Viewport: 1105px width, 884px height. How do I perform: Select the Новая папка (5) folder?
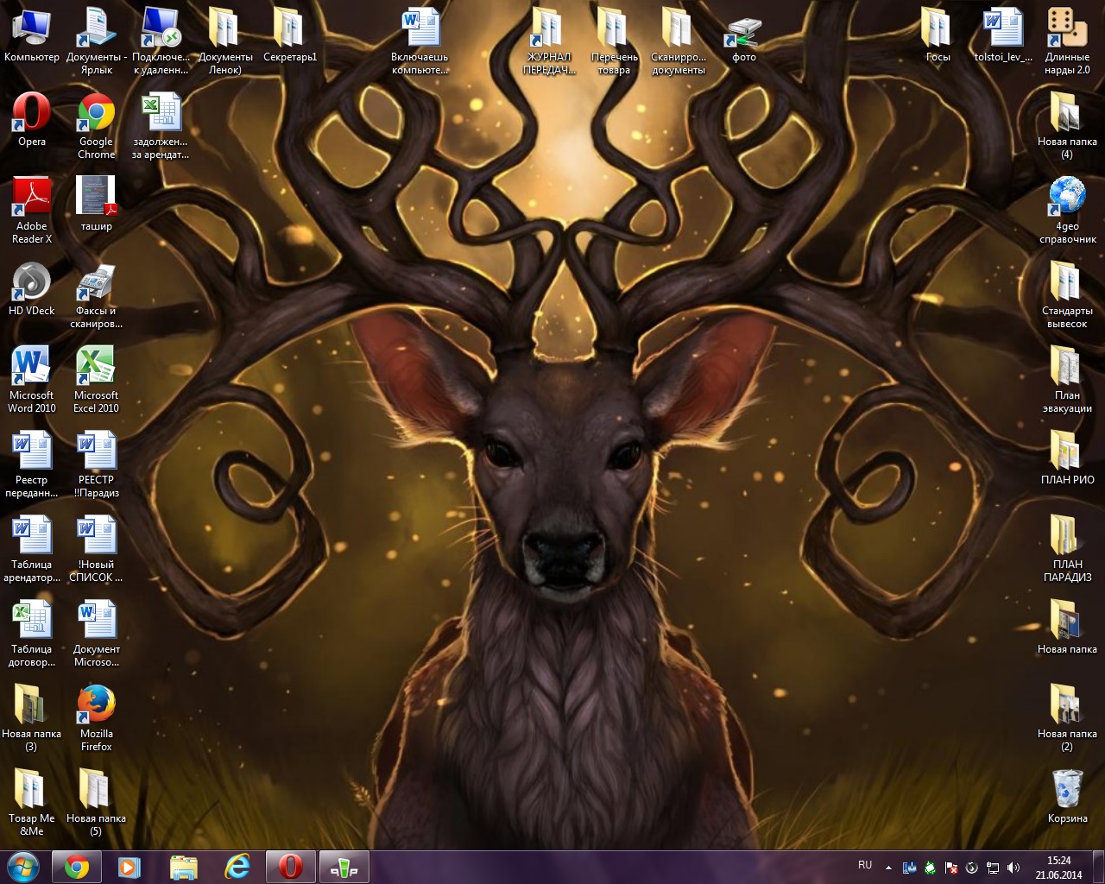96,802
